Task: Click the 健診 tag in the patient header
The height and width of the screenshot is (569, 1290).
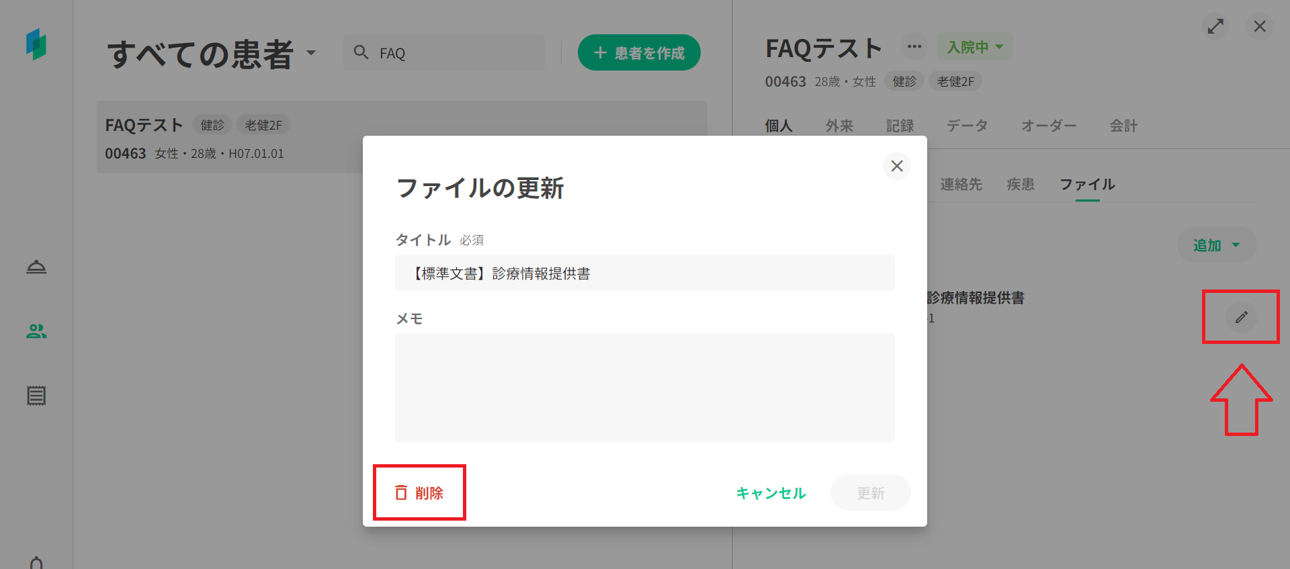Action: point(904,81)
